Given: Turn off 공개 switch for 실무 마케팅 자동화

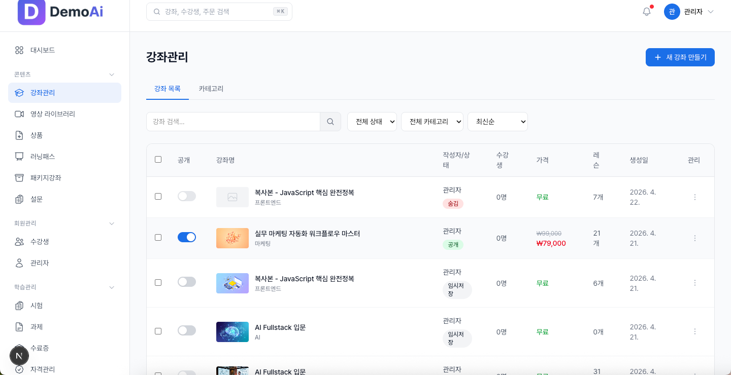Looking at the screenshot, I should pyautogui.click(x=187, y=237).
